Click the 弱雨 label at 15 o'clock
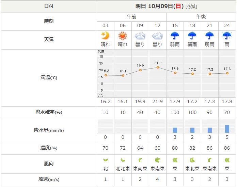The width and height of the screenshot is (237, 187). 175,44
